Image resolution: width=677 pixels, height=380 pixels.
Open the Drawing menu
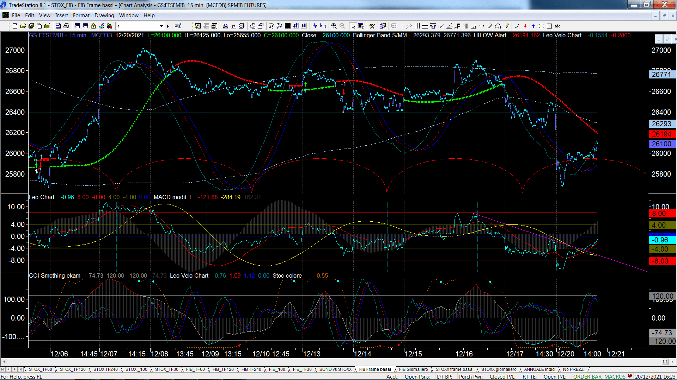pos(104,15)
